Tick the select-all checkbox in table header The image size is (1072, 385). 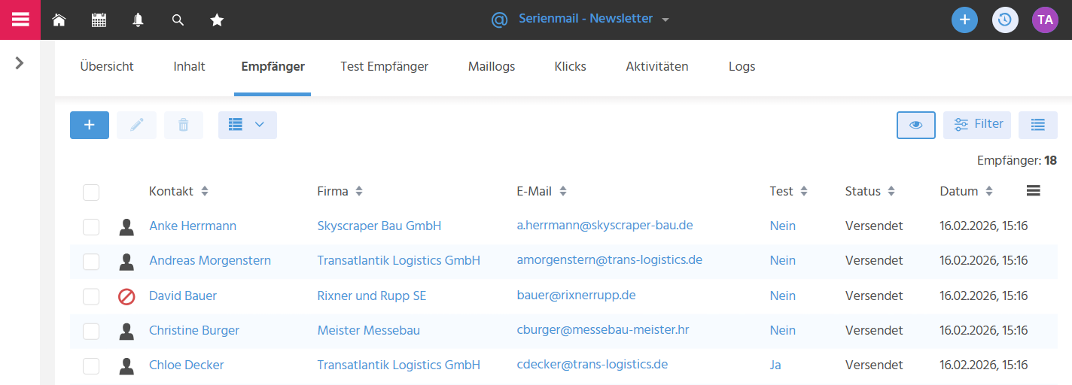tap(91, 192)
